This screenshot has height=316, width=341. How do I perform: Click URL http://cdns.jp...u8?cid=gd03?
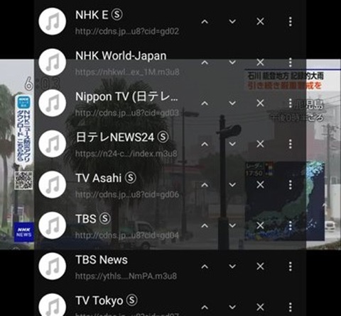(127, 113)
